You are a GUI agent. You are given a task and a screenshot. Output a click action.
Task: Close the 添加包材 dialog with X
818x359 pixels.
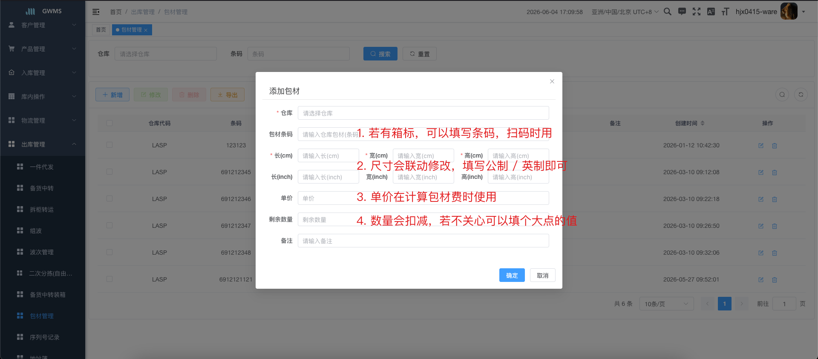click(x=552, y=81)
